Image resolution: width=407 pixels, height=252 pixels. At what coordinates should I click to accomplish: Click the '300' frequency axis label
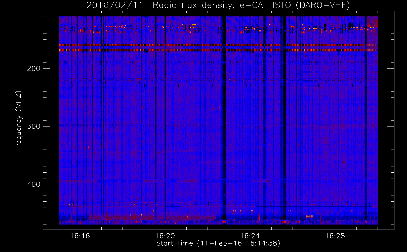pos(34,126)
